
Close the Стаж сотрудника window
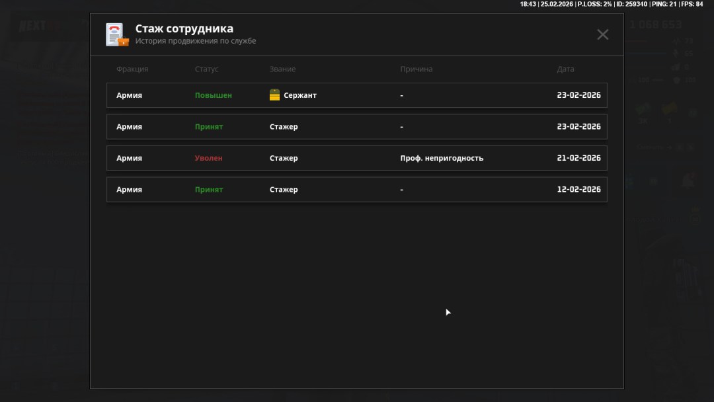[602, 34]
